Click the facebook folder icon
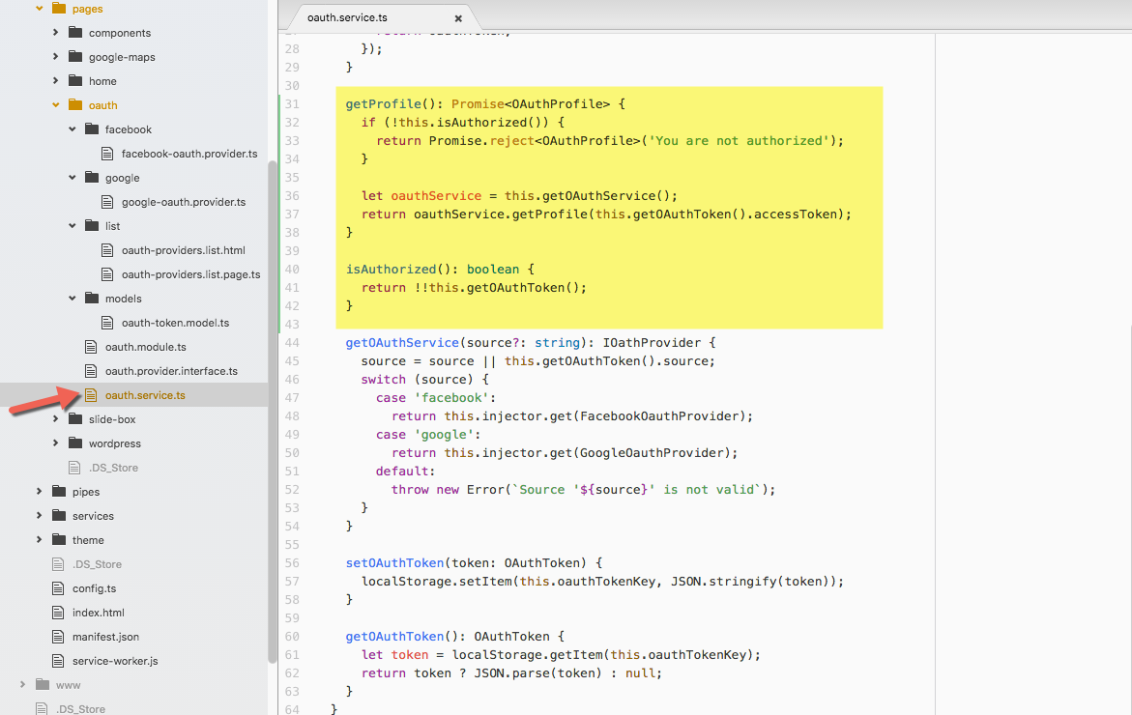1132x715 pixels. [92, 129]
